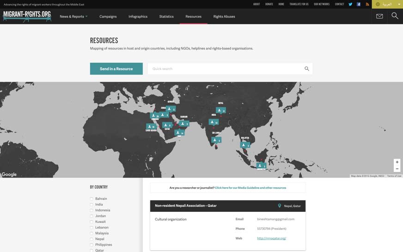
Task: Click the Send in a Resource button
Action: [116, 69]
